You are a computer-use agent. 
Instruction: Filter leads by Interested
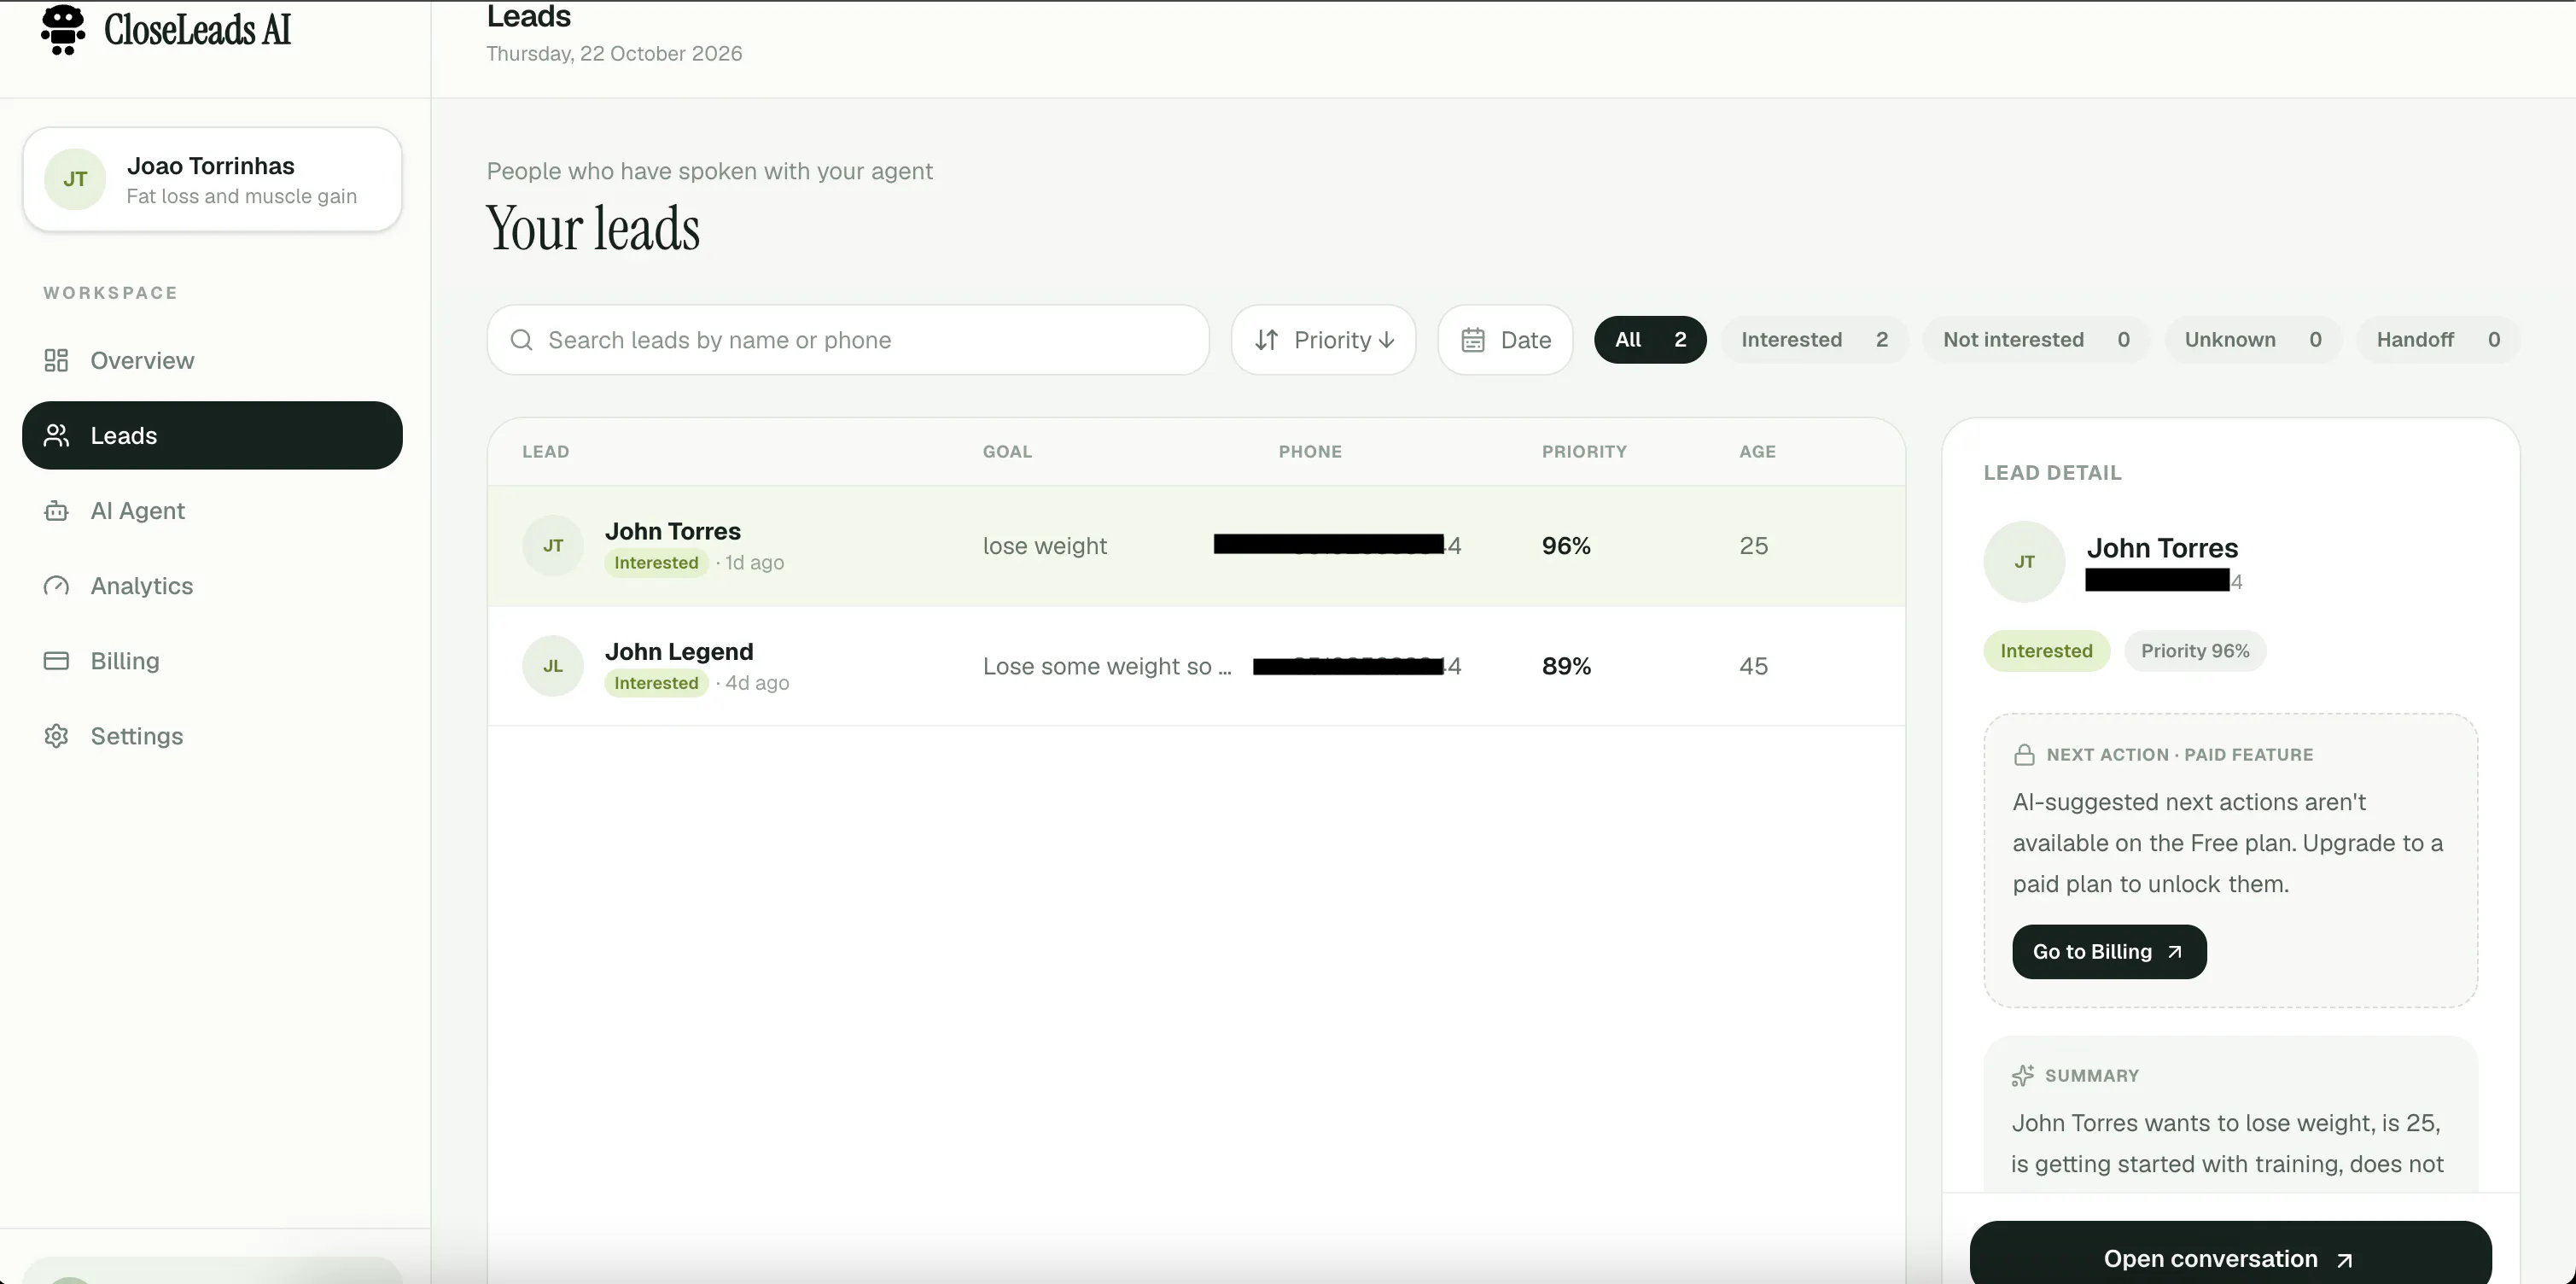pos(1814,340)
